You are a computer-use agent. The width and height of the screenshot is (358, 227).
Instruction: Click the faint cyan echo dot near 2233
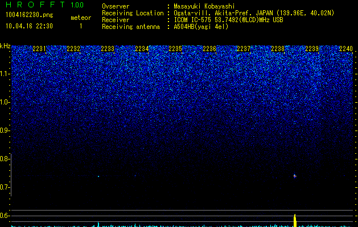point(98,176)
